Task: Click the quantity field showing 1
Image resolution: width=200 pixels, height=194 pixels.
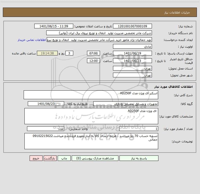Action: (x=139, y=129)
